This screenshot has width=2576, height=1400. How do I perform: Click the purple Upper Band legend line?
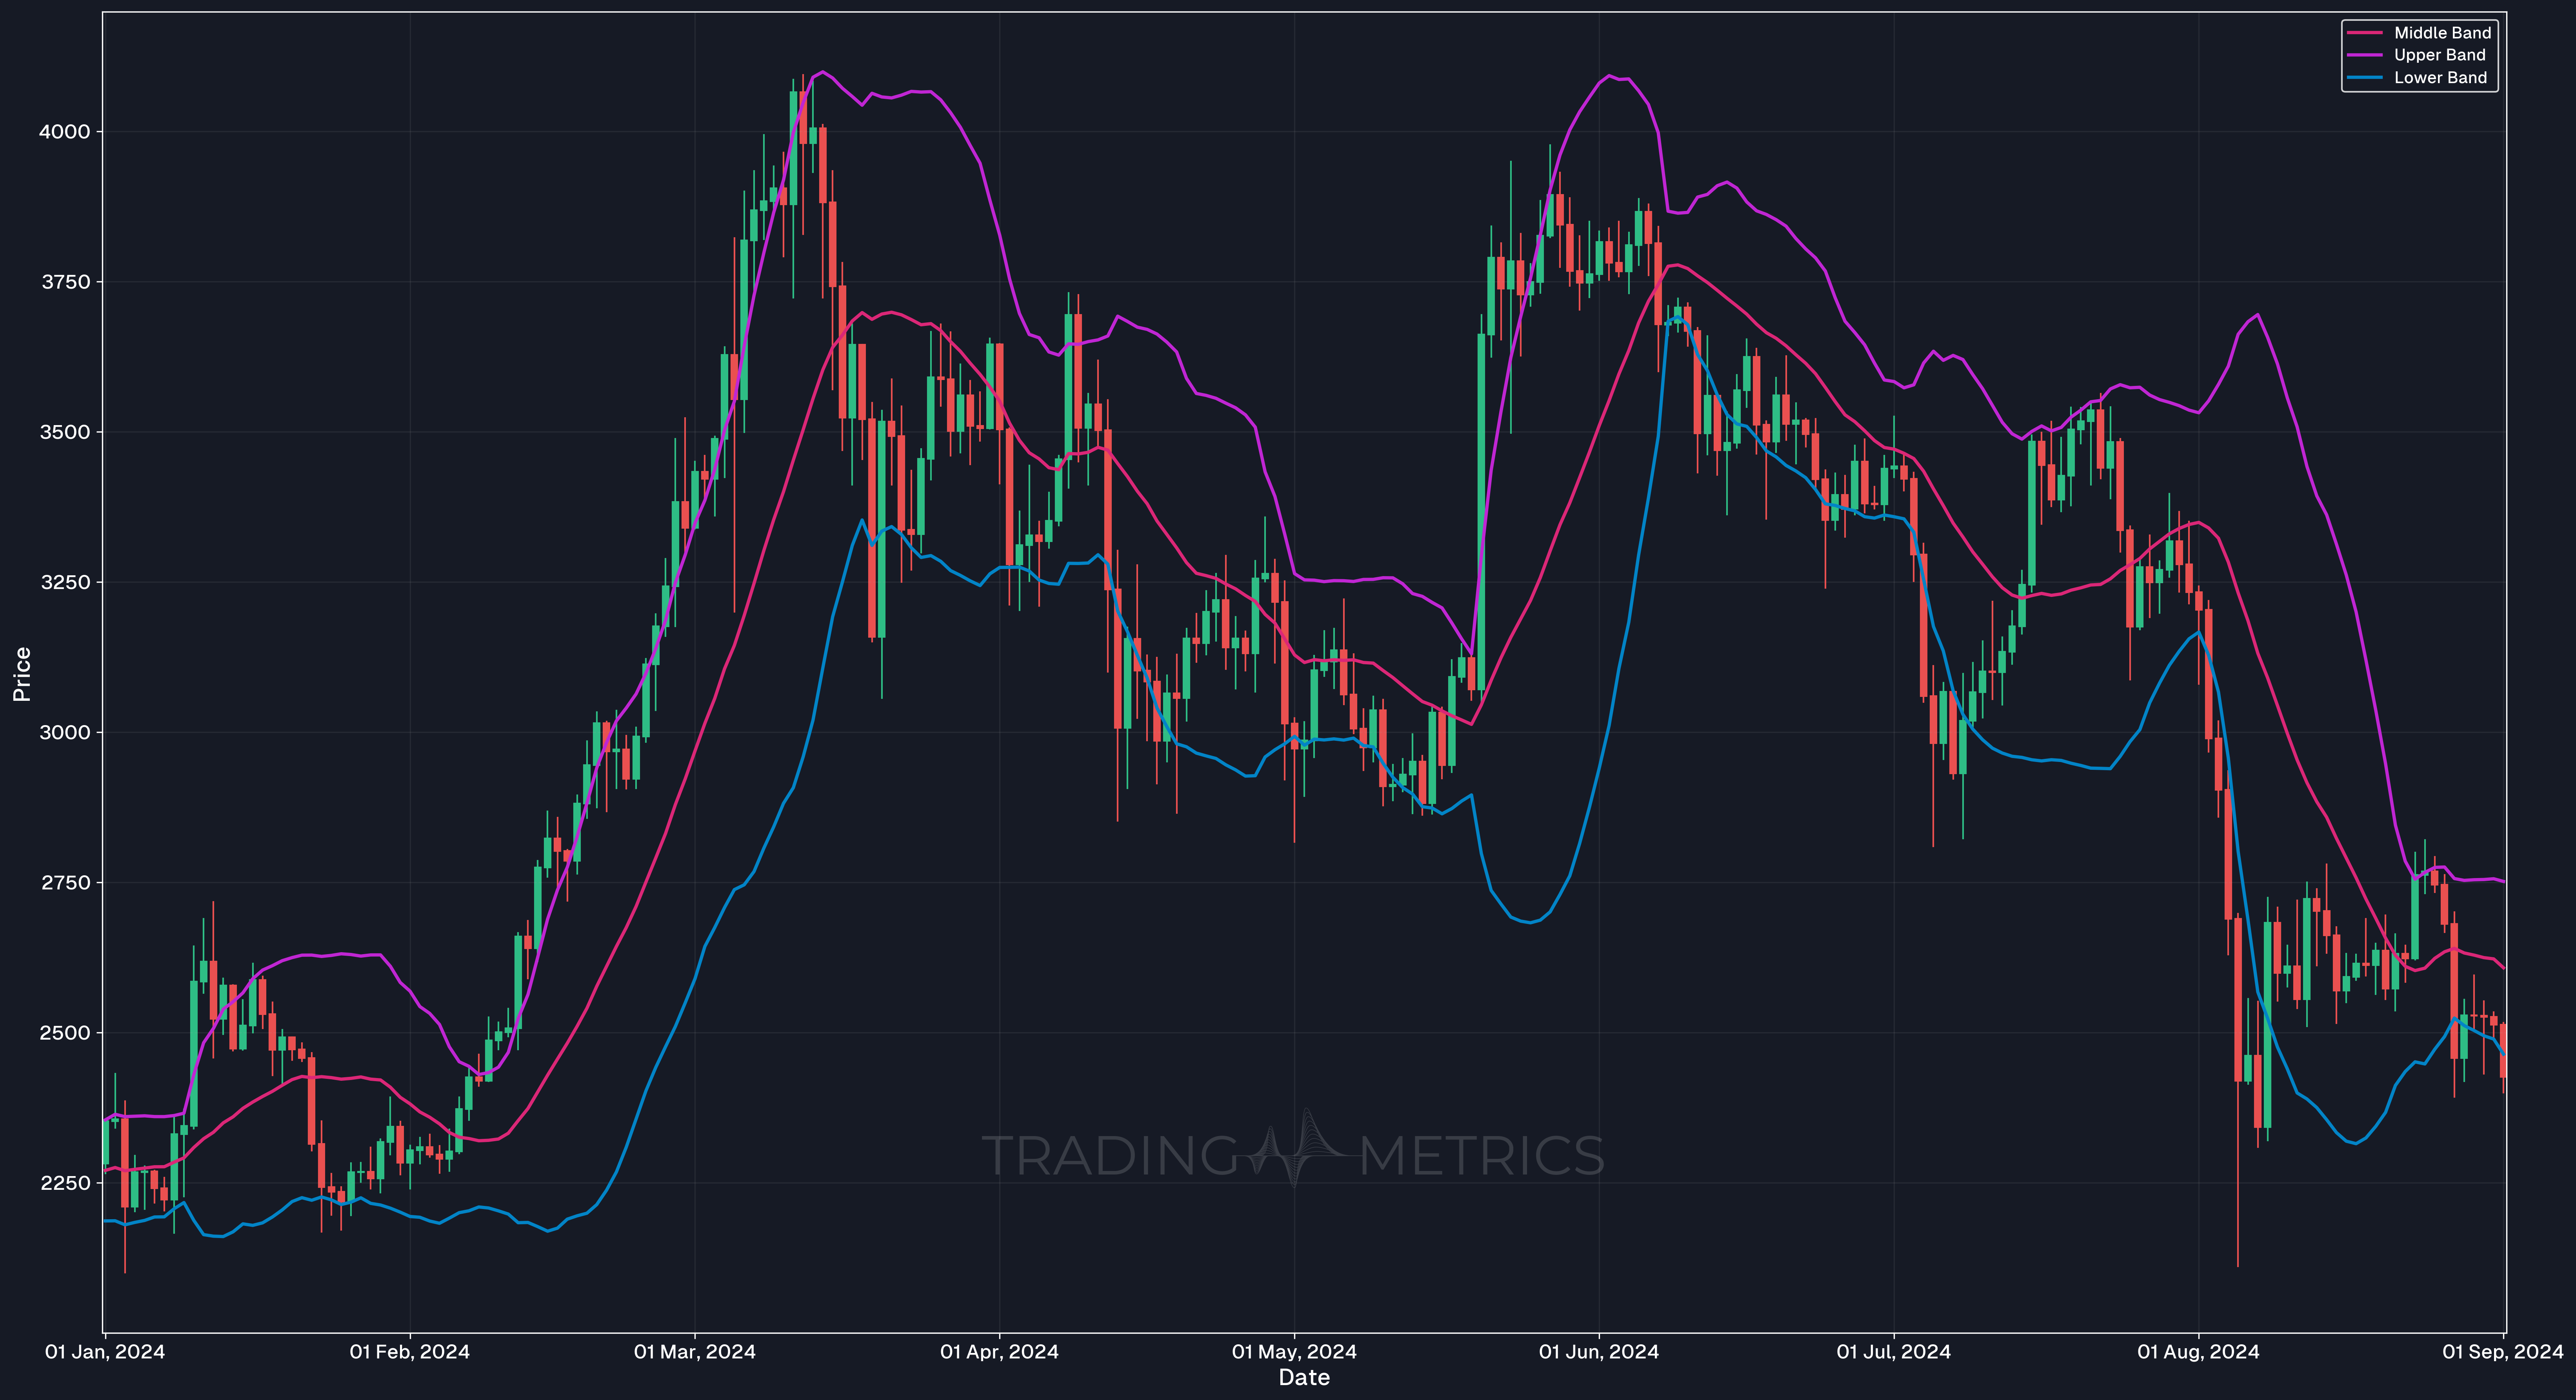2365,55
